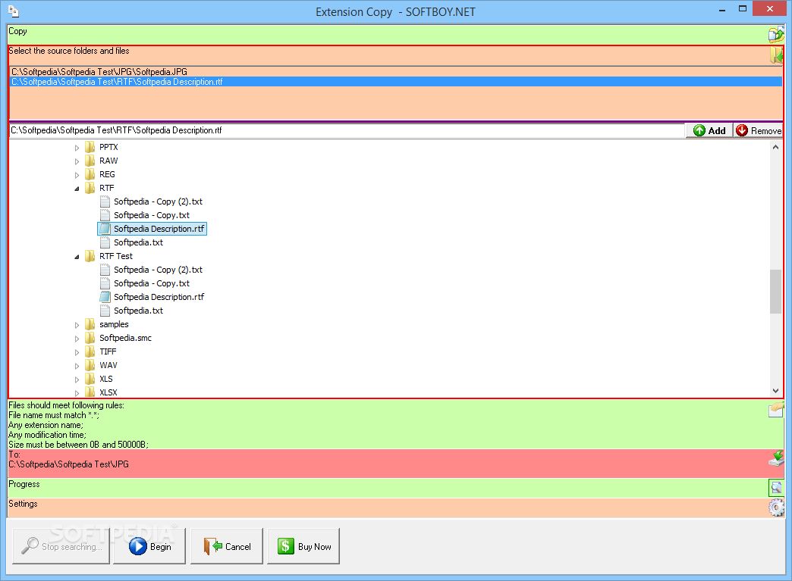Click the source folders section icon

pos(776,55)
